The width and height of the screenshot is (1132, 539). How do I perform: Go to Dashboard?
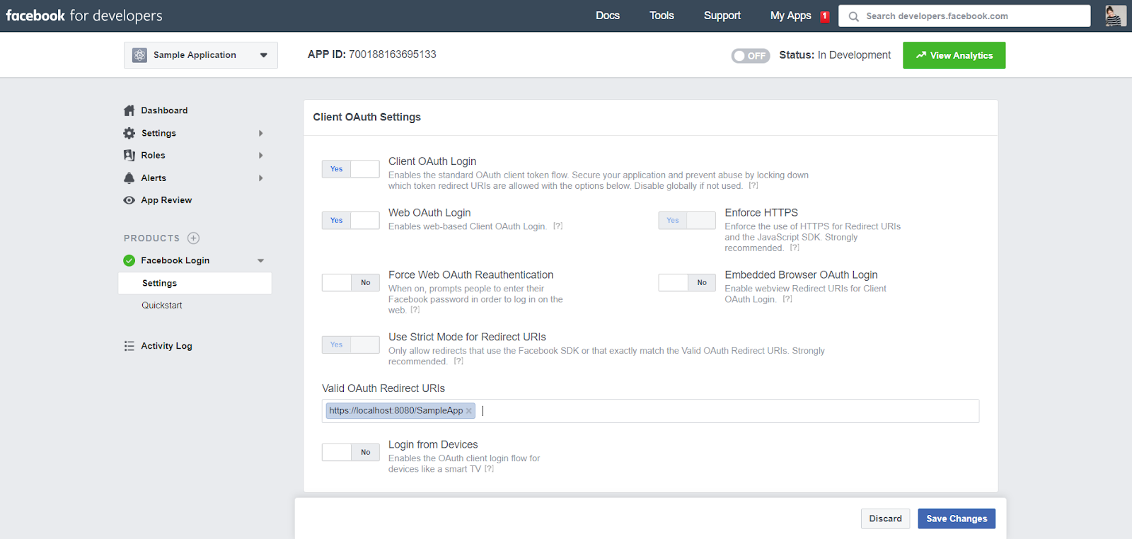click(x=164, y=110)
